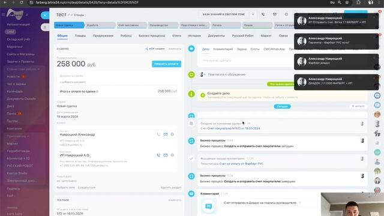Call contact Навроцкий Александр via phone icon
Viewport: 384px width, 216px height.
click(x=158, y=134)
